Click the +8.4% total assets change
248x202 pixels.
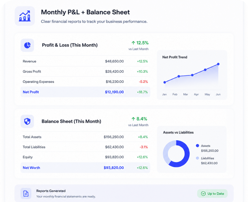(x=143, y=137)
